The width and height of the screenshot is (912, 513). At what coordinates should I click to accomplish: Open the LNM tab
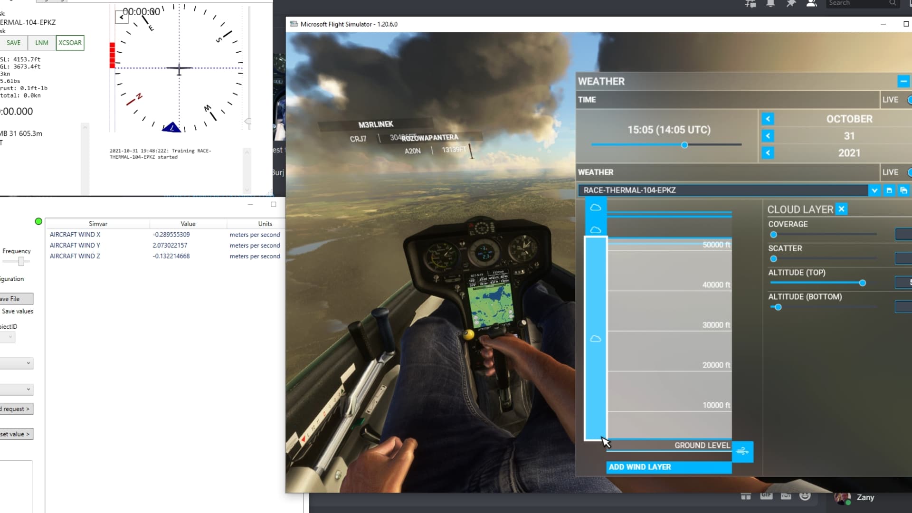pyautogui.click(x=42, y=43)
